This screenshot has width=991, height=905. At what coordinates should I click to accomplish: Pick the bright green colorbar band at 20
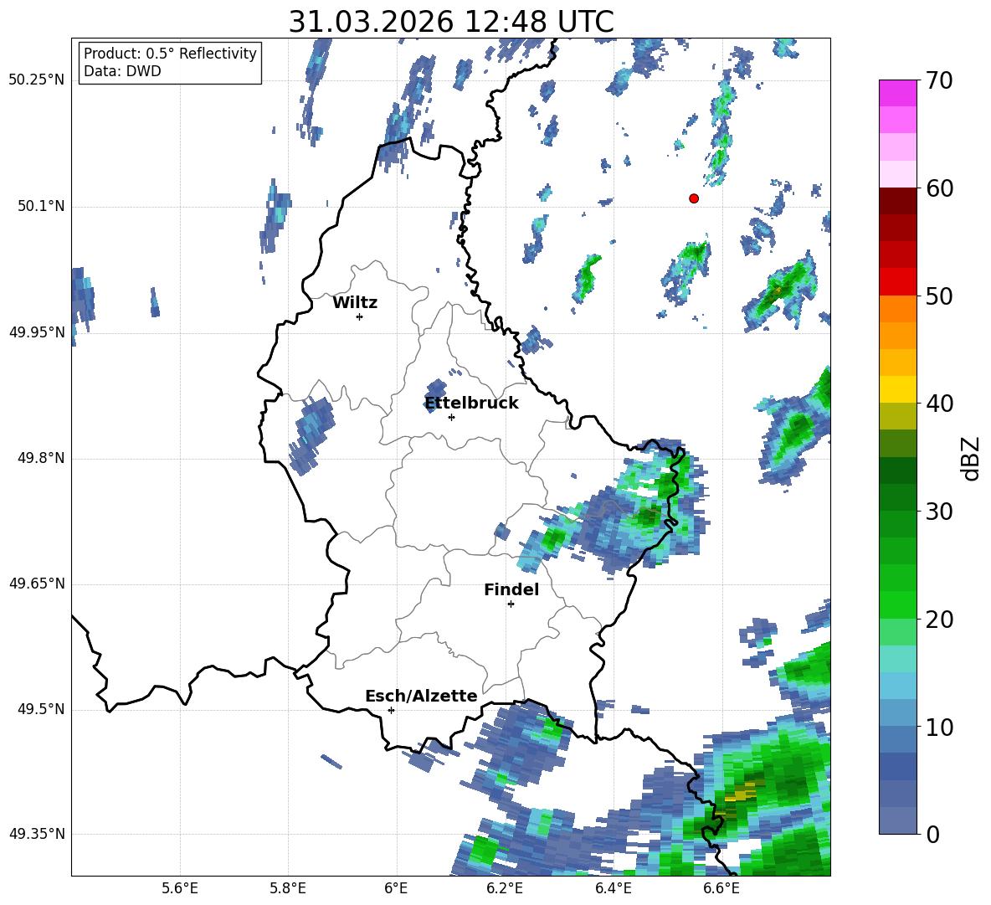tap(897, 605)
